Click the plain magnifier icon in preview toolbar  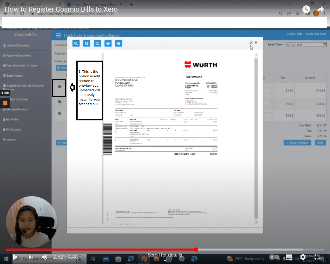[97, 44]
